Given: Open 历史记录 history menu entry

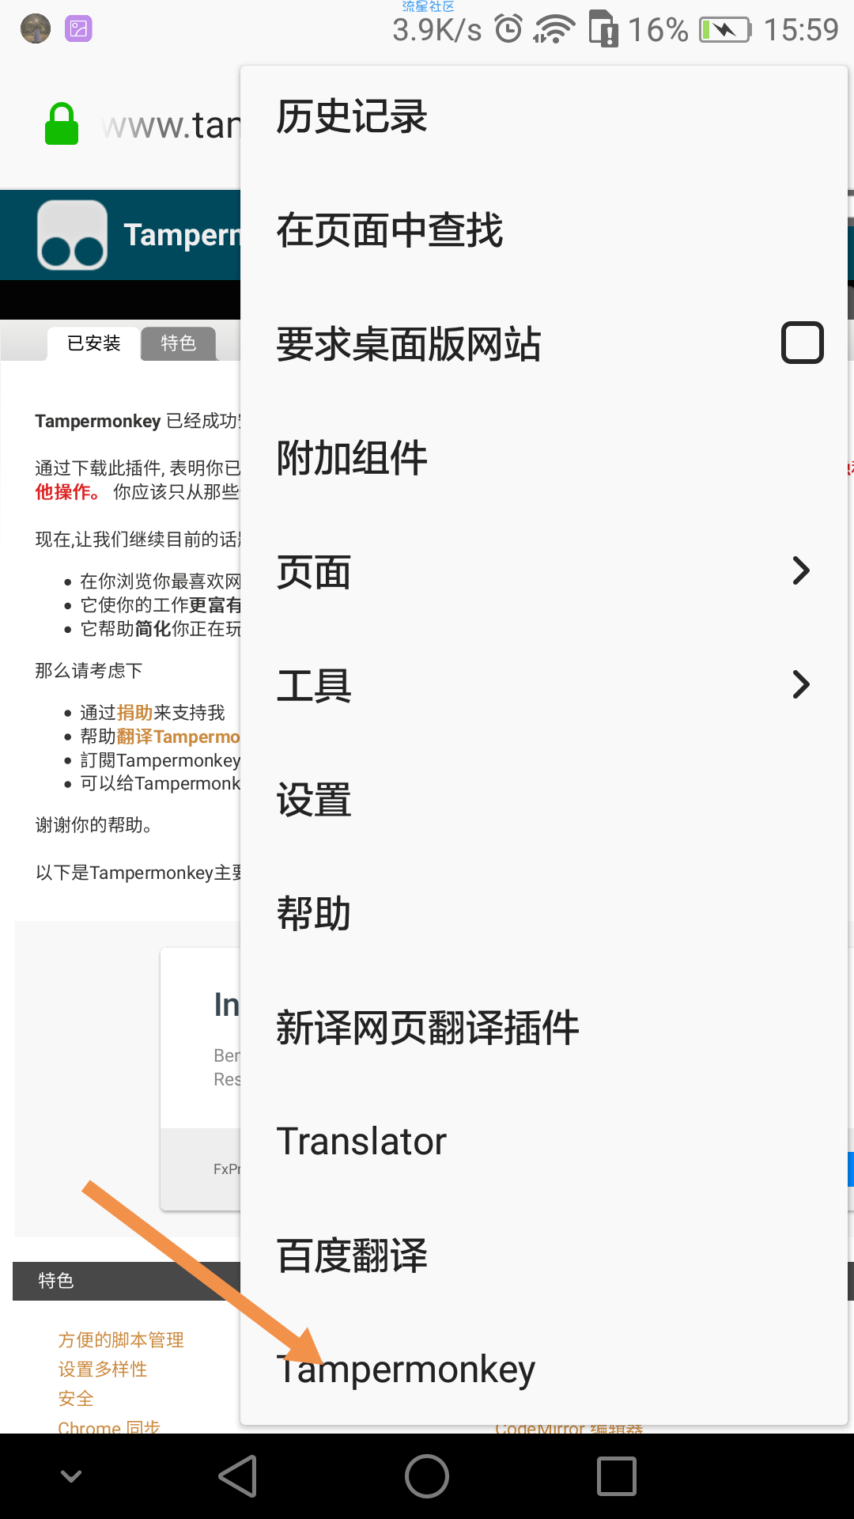Looking at the screenshot, I should pyautogui.click(x=544, y=117).
